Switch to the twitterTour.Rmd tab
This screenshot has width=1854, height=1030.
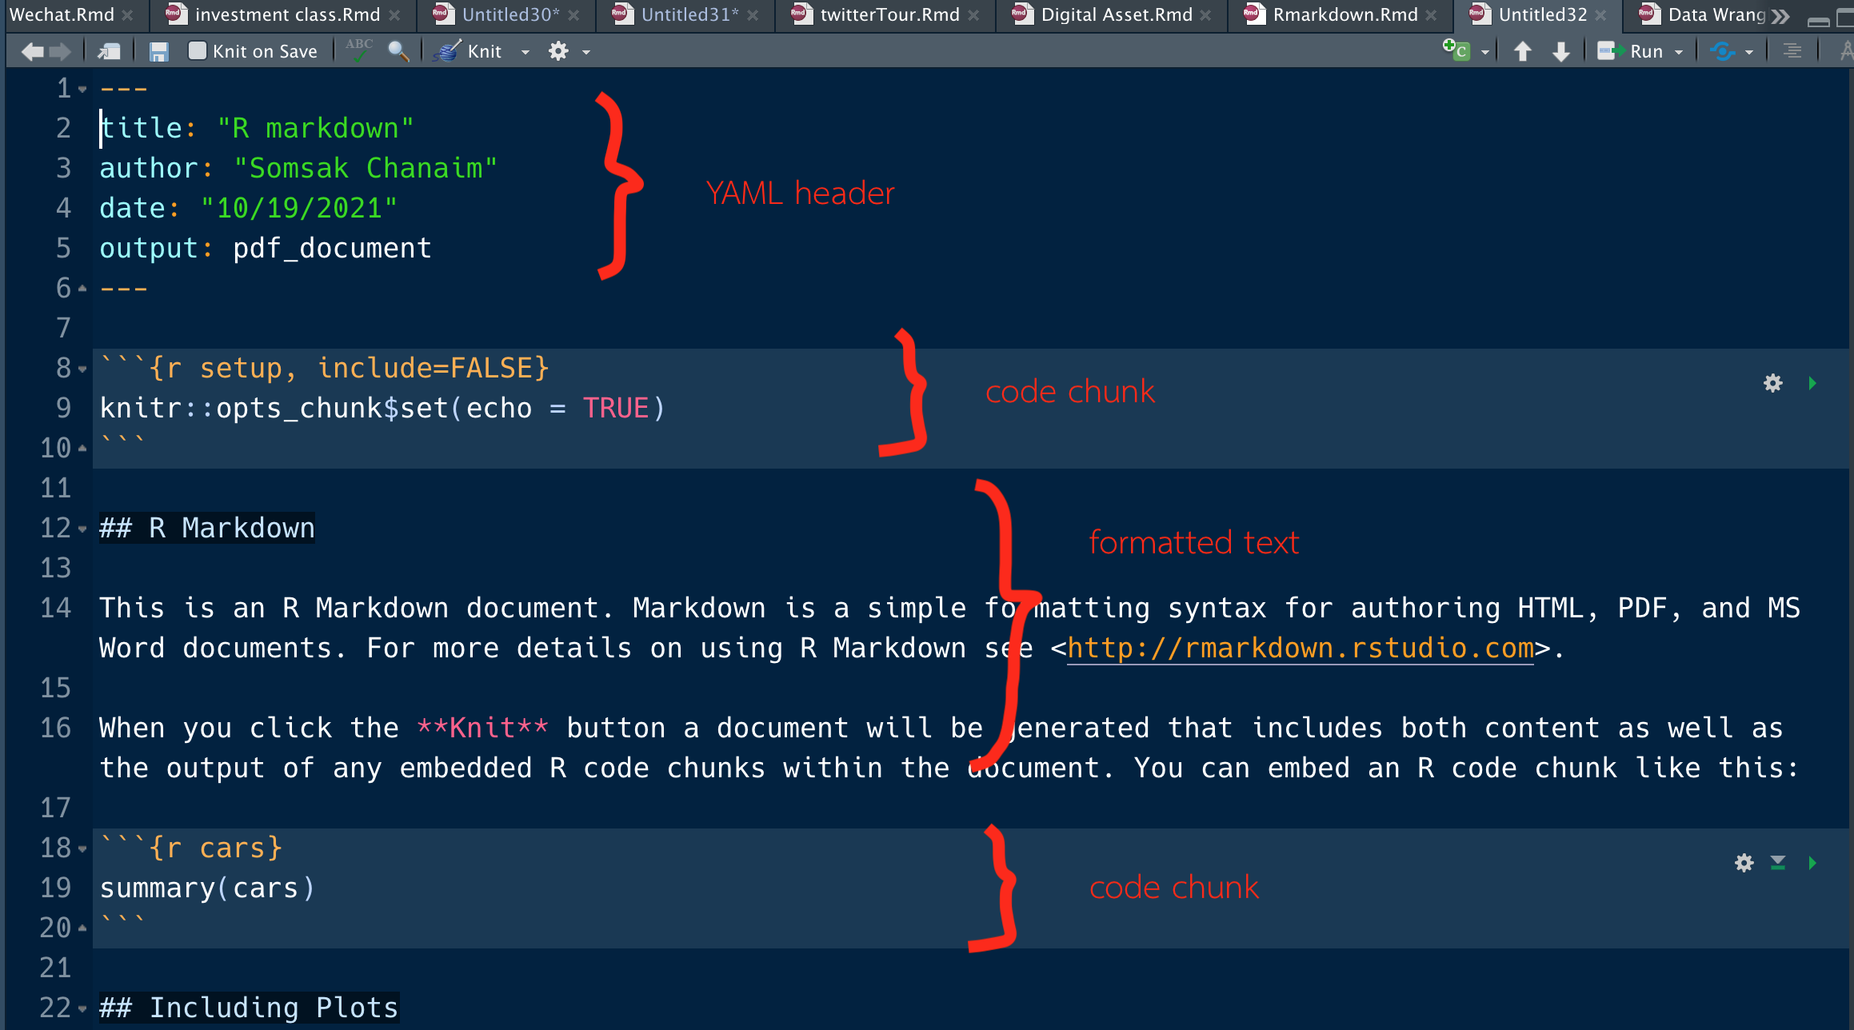[x=889, y=14]
